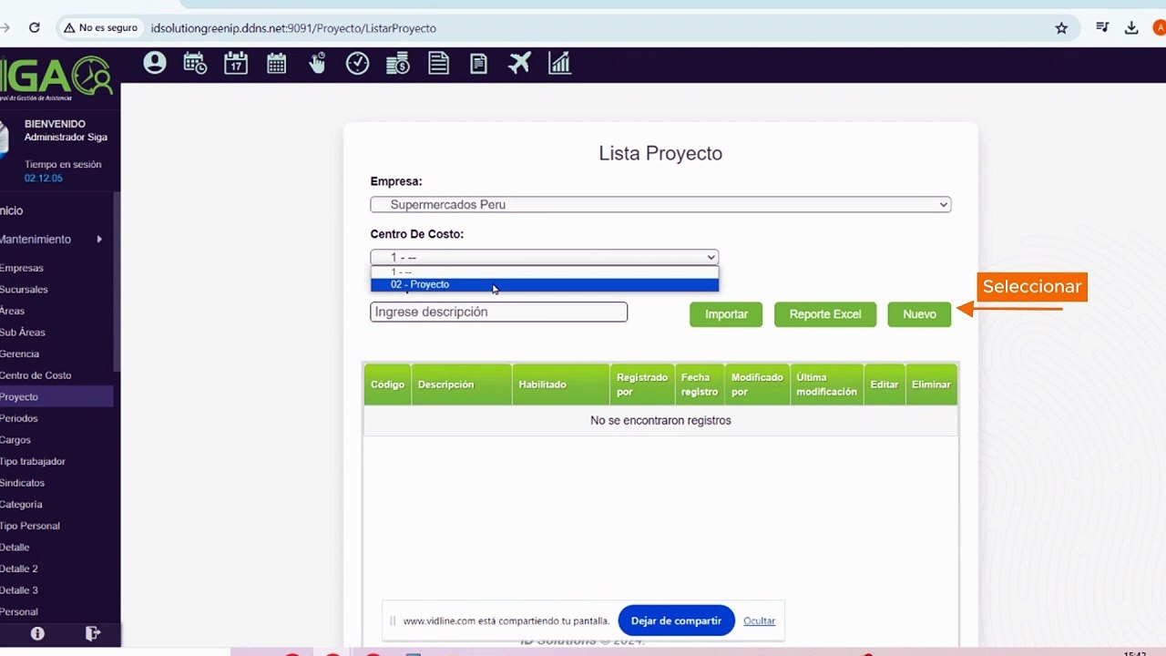The height and width of the screenshot is (656, 1166).
Task: Open Periodos in sidebar
Action: (19, 418)
